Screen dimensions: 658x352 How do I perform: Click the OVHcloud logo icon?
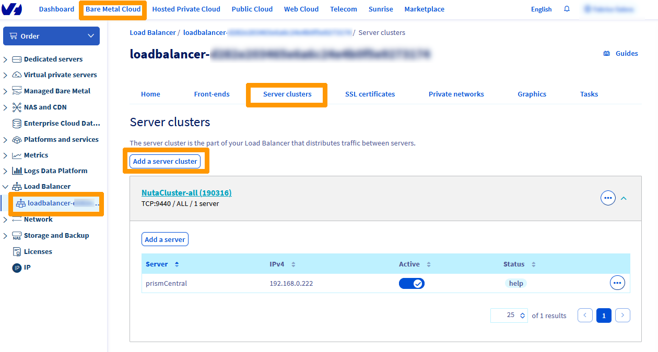[11, 9]
